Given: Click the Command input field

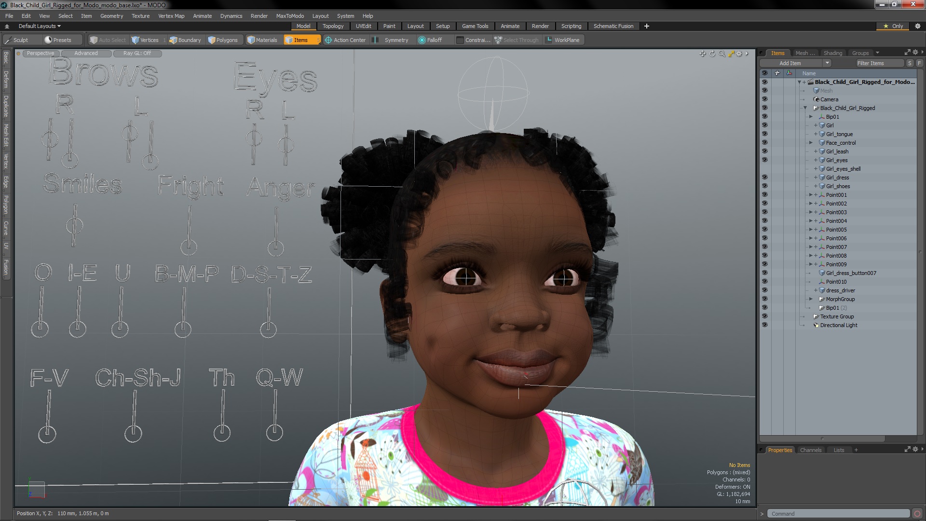Looking at the screenshot, I should (x=838, y=514).
